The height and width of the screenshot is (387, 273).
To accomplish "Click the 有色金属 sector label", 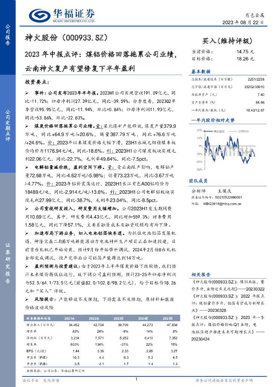I will 255,15.
